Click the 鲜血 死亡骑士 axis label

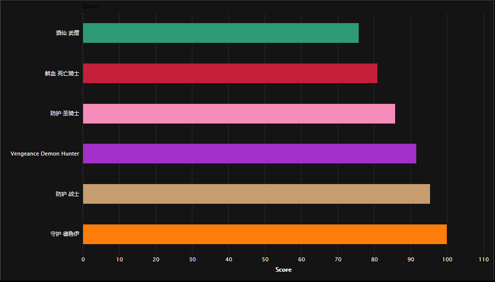click(62, 73)
